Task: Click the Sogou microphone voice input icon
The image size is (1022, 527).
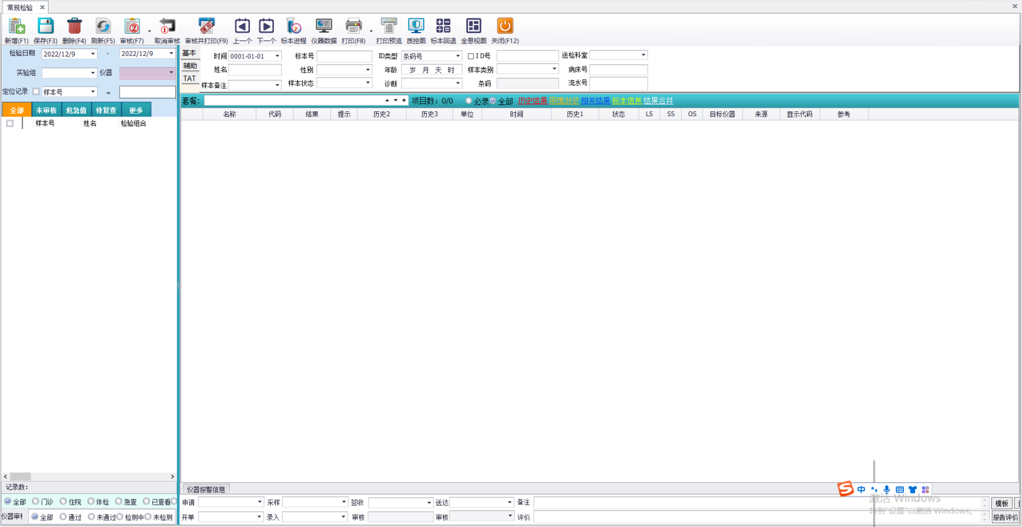Action: pos(887,490)
